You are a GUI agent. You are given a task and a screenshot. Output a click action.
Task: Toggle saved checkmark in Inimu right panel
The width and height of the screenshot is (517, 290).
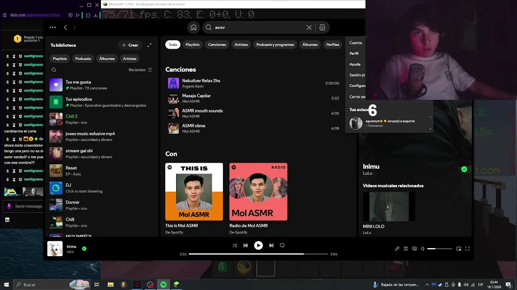coord(464,169)
